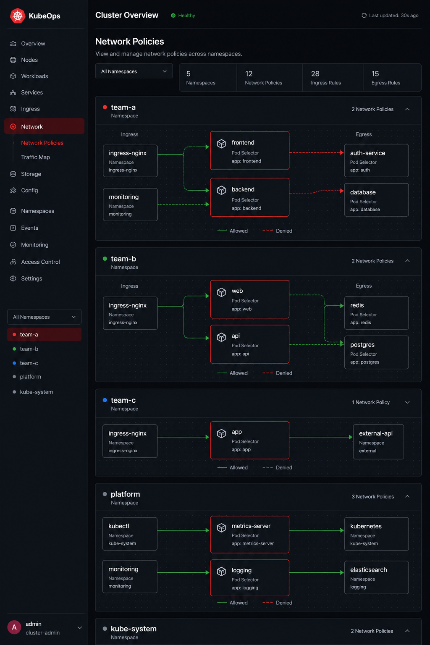
Task: Open the Workloads menu item
Action: (x=44, y=76)
